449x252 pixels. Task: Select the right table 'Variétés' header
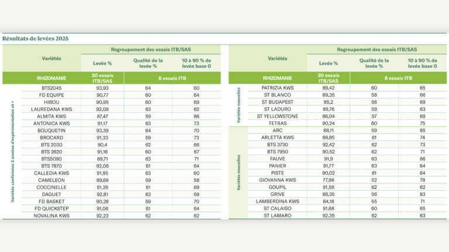[278, 58]
